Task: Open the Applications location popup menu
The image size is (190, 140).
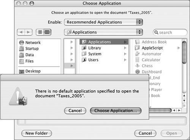Action: pos(103,32)
